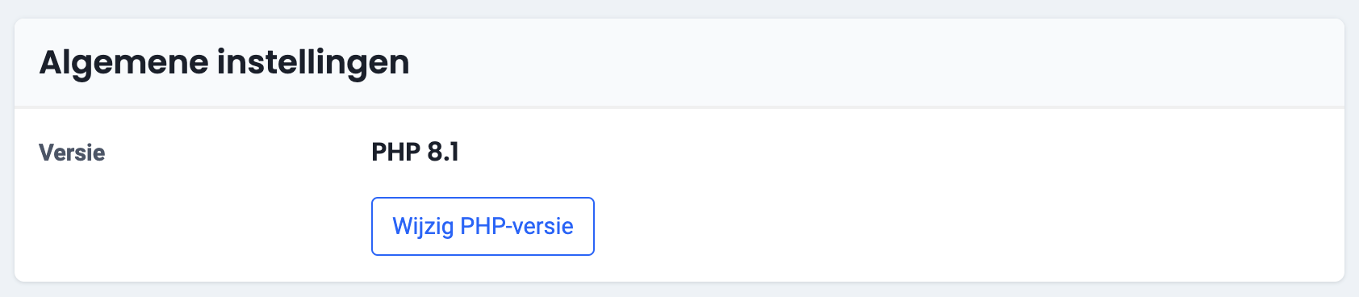This screenshot has height=297, width=1359.
Task: Click the Wijzig PHP-versie button
Action: tap(483, 226)
